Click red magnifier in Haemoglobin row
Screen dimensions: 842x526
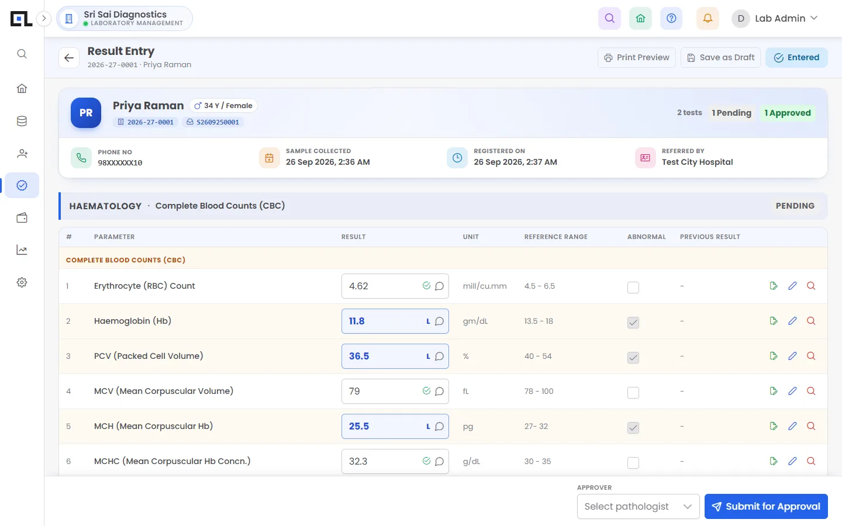click(x=811, y=321)
